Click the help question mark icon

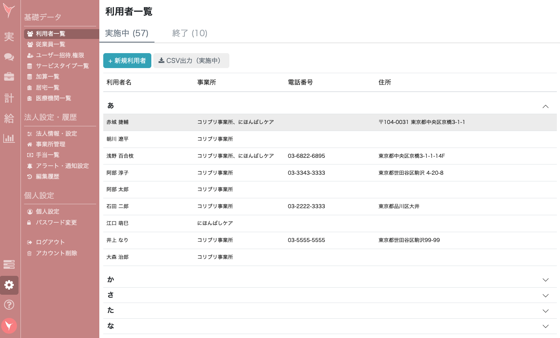(9, 305)
